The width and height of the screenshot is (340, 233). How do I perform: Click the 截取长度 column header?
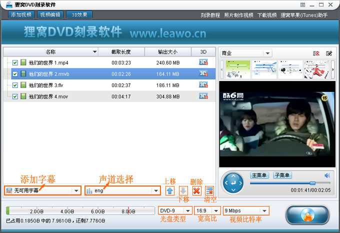[121, 52]
